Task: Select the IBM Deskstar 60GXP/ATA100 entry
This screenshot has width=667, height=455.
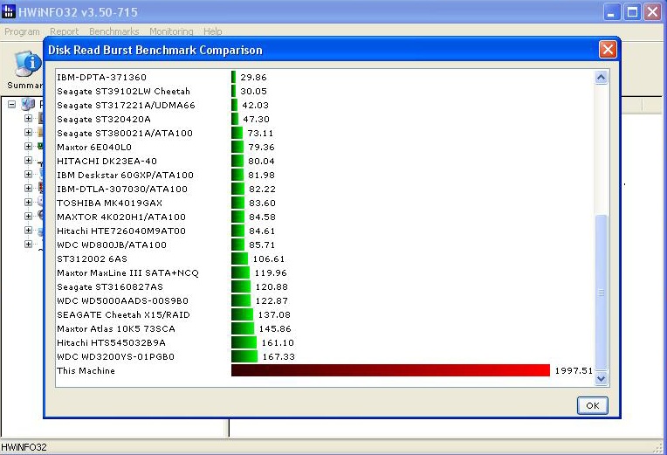Action: (125, 175)
